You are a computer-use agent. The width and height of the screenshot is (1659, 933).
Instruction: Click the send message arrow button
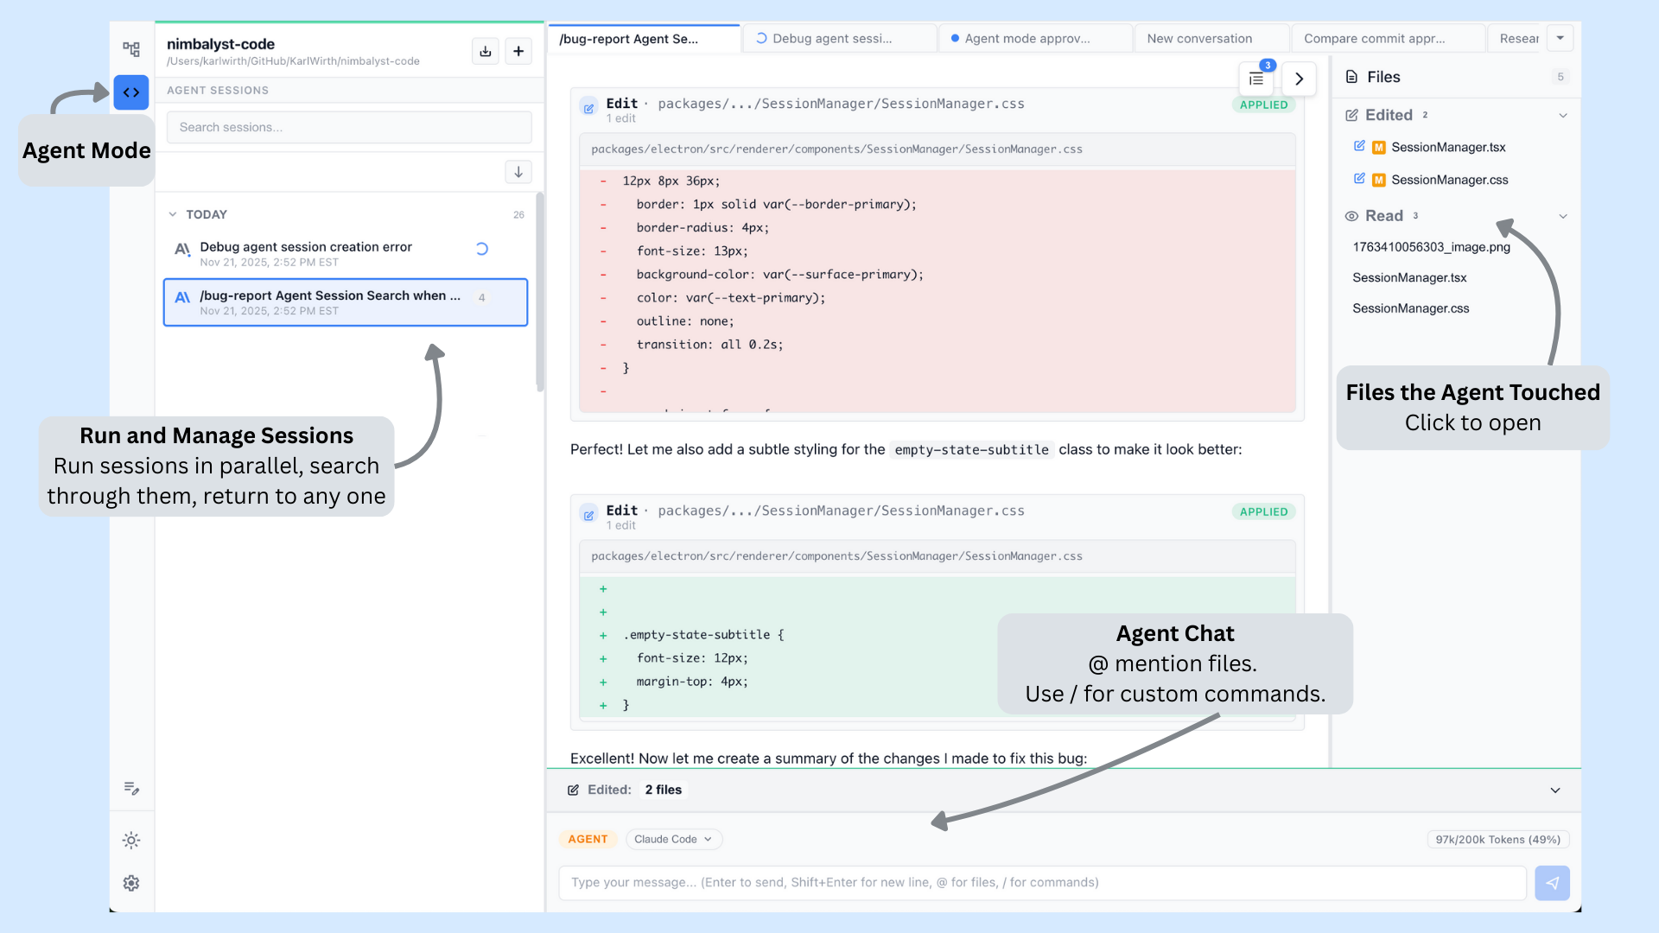pyautogui.click(x=1552, y=883)
